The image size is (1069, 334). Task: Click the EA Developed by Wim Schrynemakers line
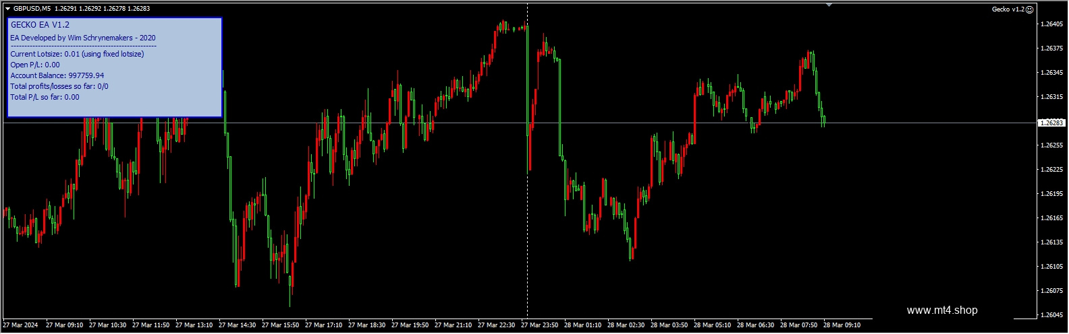(83, 38)
